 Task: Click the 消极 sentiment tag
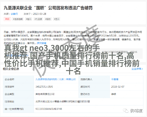[x=7, y=19]
